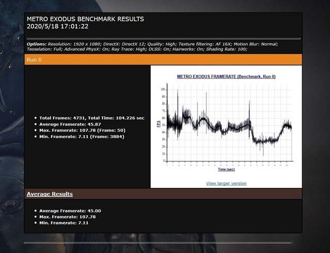The image size is (330, 253).
Task: Click the Average Results heading
Action: pos(49,194)
